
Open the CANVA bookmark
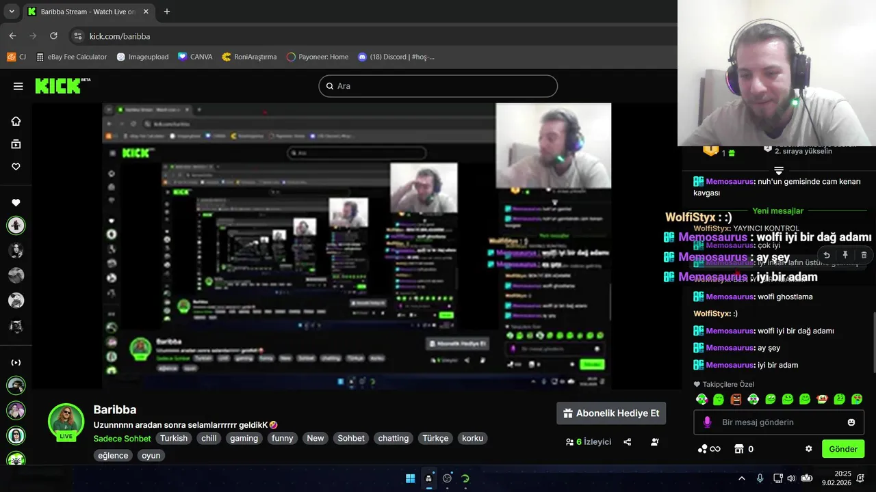(x=195, y=57)
